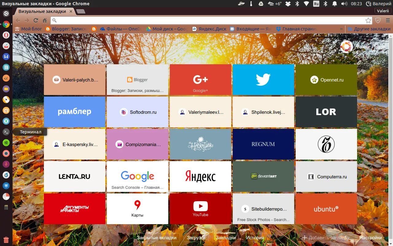The image size is (393, 246).
Task: Open the Входящие — Яндекс bookmark
Action: (251, 29)
